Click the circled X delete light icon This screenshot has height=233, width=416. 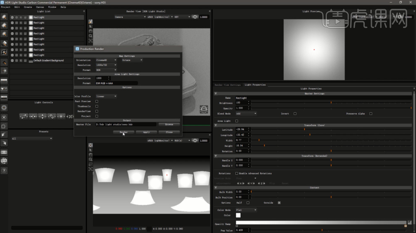(4, 117)
